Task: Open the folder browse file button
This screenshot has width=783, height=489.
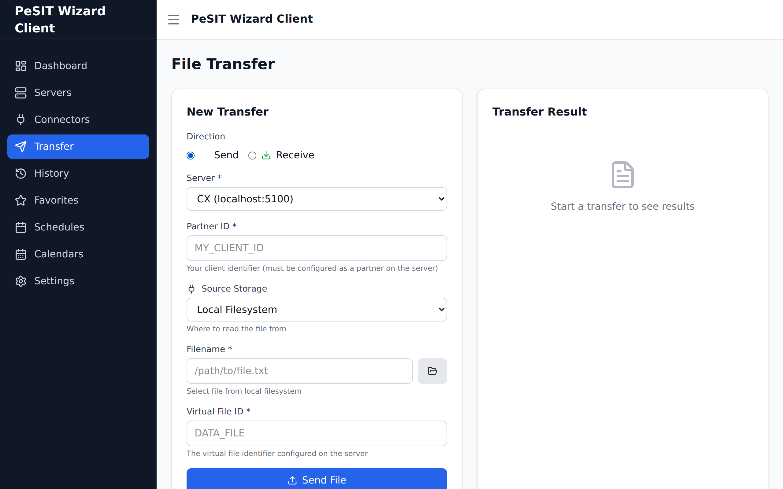Action: (432, 371)
